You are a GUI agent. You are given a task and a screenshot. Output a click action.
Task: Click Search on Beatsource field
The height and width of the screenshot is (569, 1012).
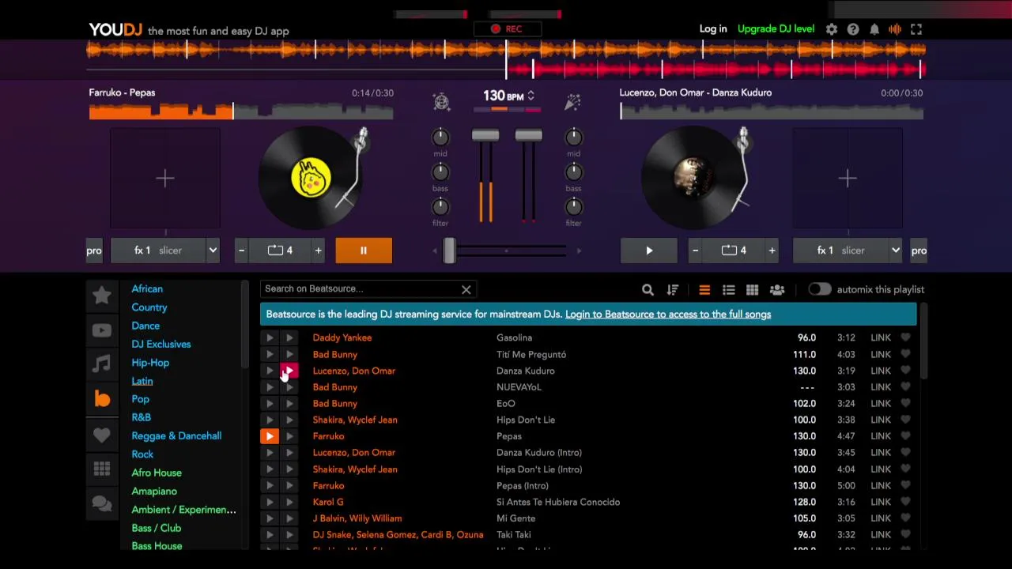[x=360, y=289]
